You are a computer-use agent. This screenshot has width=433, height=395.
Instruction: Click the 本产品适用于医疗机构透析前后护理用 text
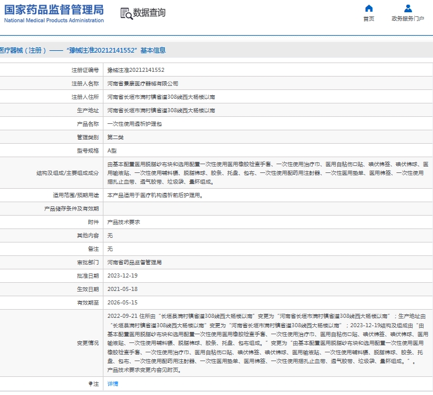tap(155, 195)
